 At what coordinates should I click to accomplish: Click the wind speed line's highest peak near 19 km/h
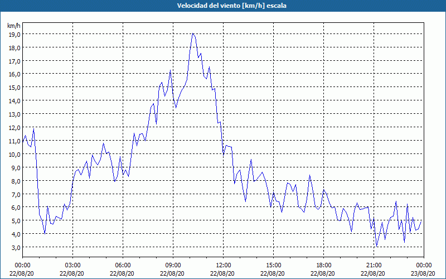click(x=193, y=34)
